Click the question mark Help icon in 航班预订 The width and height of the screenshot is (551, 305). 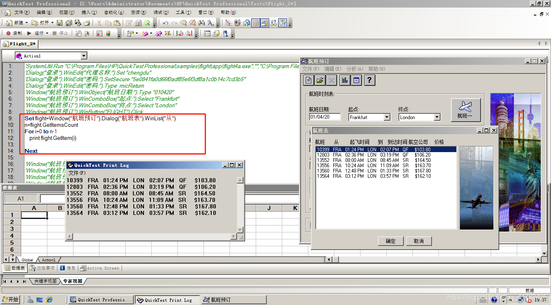[370, 80]
